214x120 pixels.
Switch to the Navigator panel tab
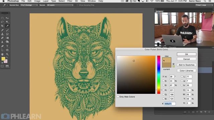[159, 11]
